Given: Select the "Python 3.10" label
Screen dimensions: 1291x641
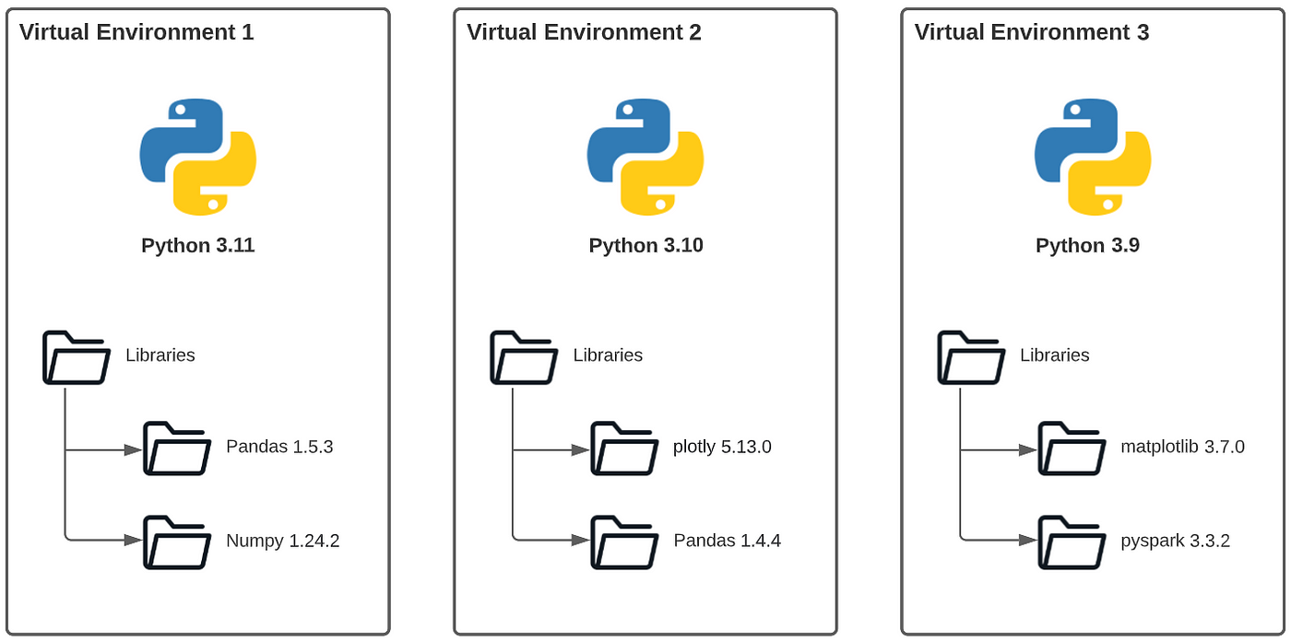Looking at the screenshot, I should pos(645,246).
